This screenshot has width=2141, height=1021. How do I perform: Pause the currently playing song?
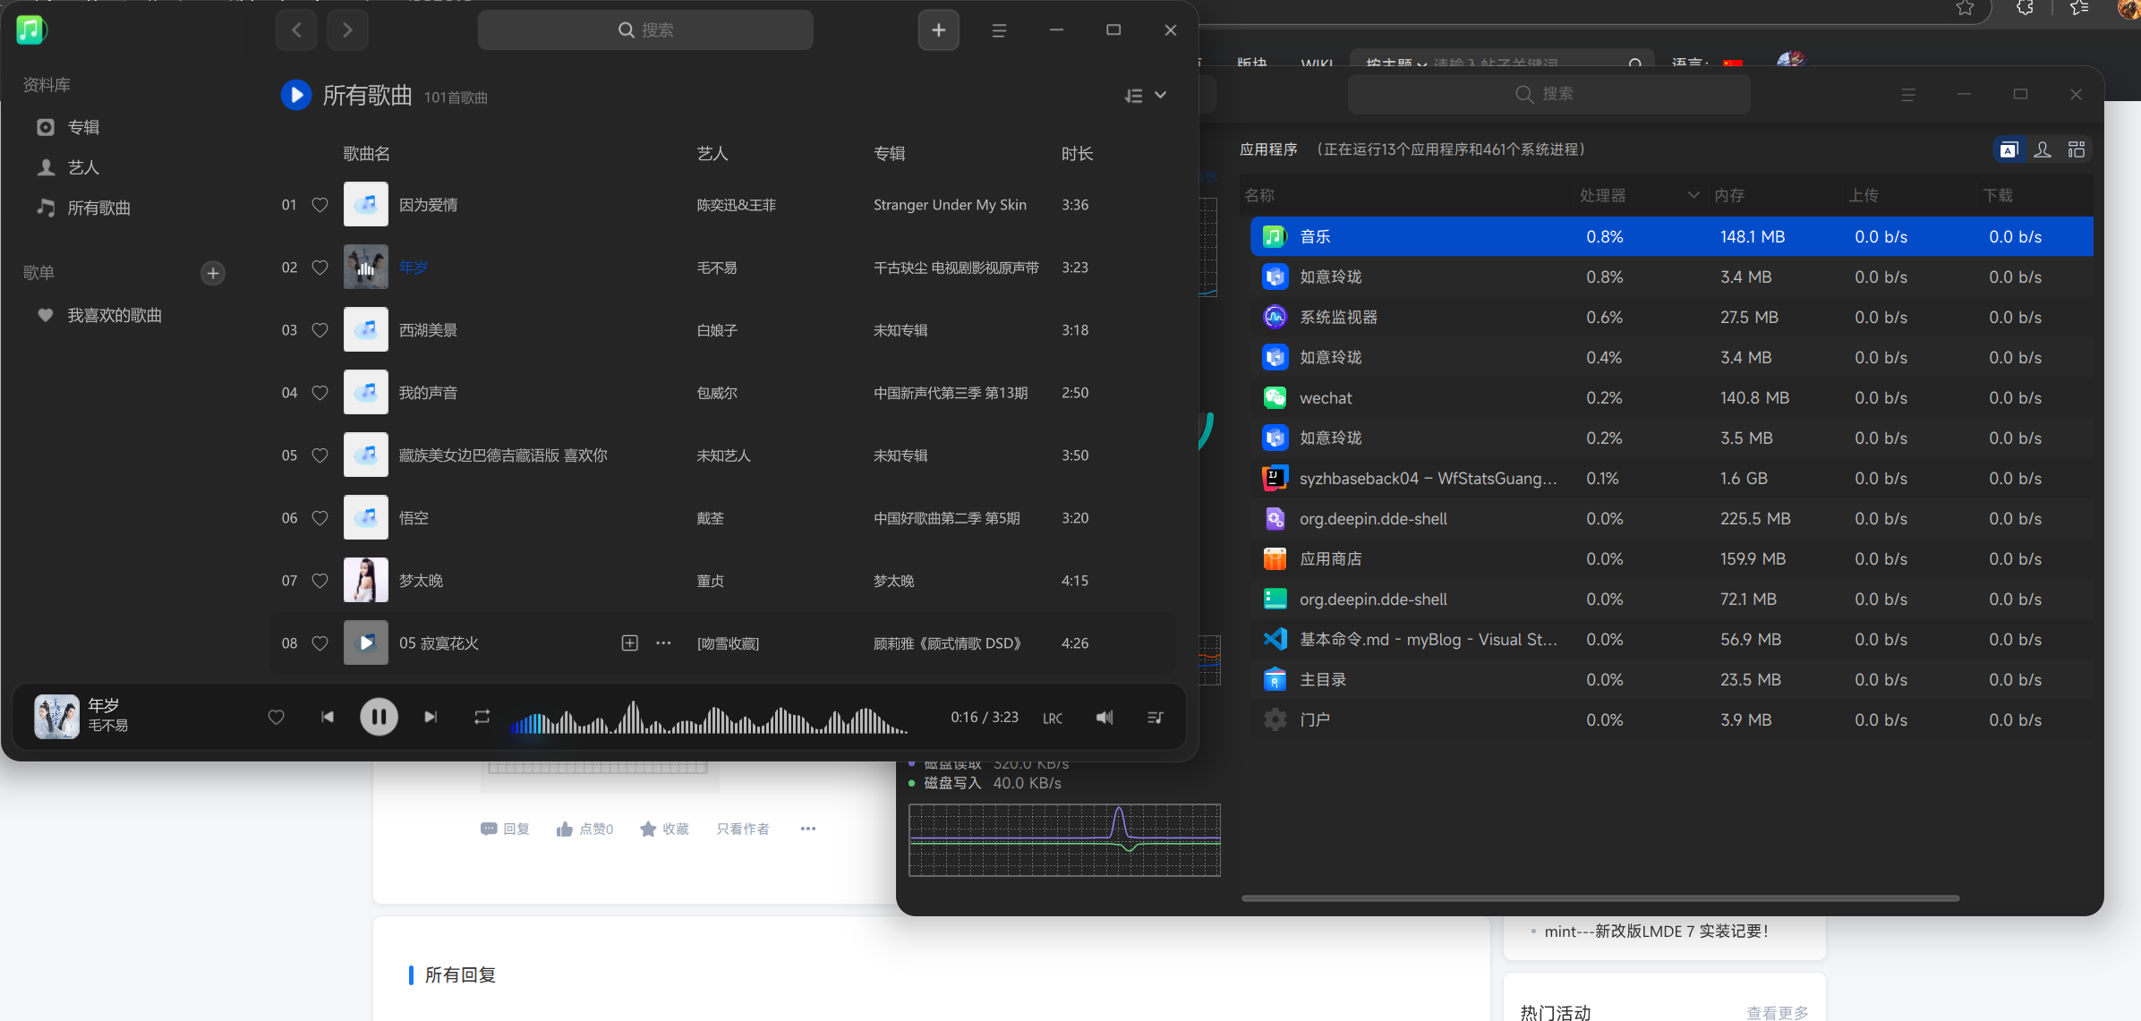pyautogui.click(x=379, y=717)
